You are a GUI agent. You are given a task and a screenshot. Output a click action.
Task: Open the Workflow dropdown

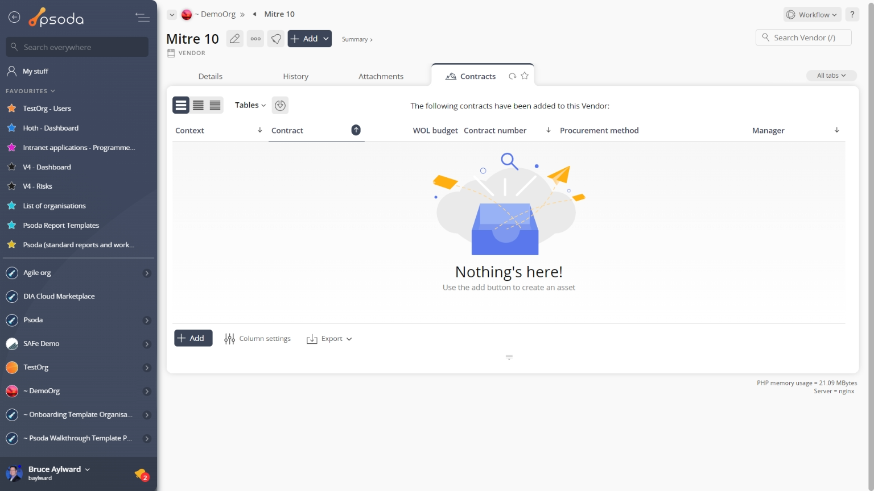pos(812,15)
